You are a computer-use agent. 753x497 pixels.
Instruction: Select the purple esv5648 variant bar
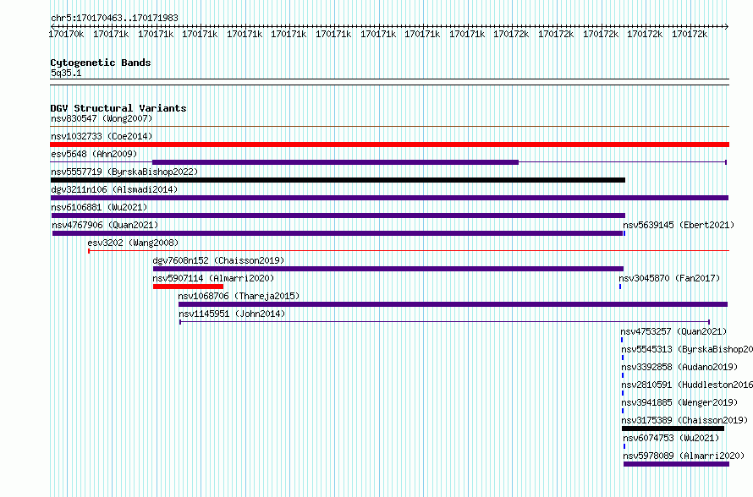point(335,162)
